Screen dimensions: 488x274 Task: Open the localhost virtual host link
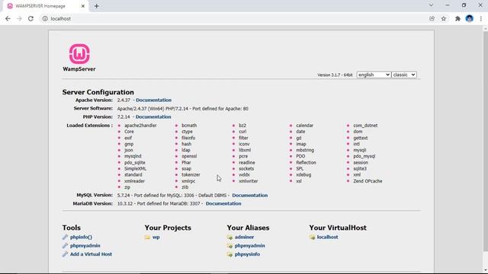click(327, 237)
